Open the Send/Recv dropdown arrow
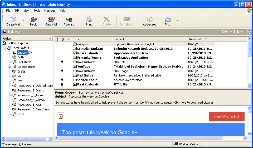The width and height of the screenshot is (253, 148). (x=137, y=21)
